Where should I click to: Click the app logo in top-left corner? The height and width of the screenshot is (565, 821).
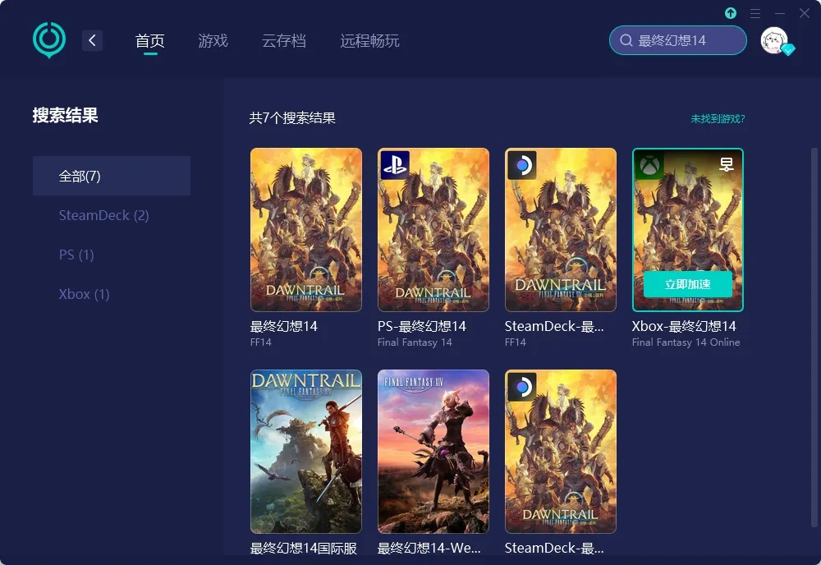tap(48, 39)
